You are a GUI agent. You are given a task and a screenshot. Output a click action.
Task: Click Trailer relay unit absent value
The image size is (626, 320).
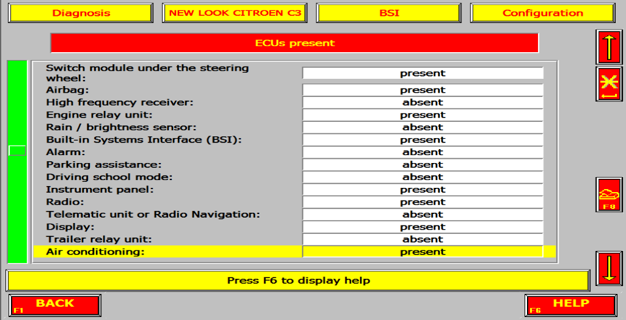point(423,239)
